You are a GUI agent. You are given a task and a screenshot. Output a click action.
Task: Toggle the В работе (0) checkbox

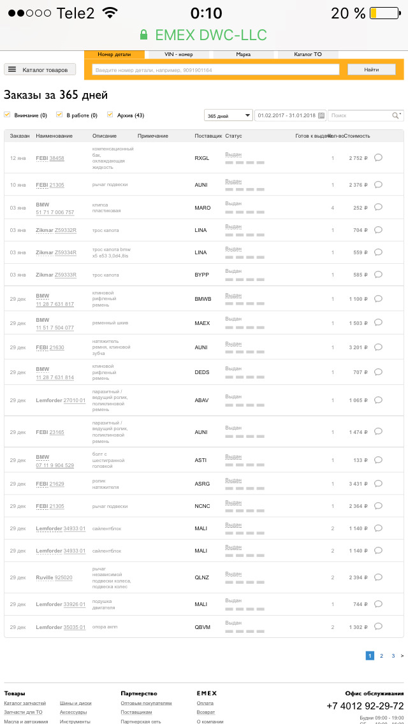(59, 115)
